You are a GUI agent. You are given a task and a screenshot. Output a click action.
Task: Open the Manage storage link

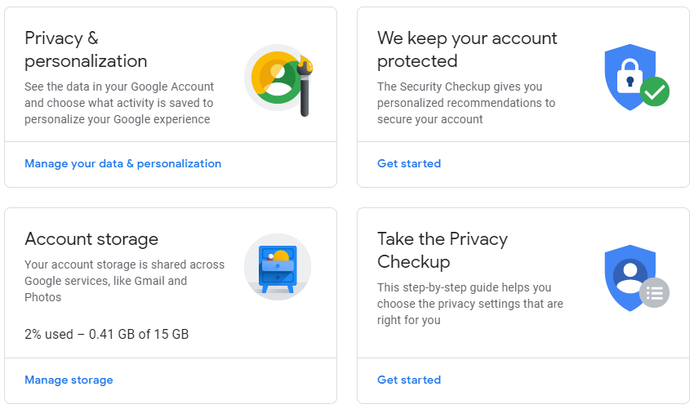point(69,380)
